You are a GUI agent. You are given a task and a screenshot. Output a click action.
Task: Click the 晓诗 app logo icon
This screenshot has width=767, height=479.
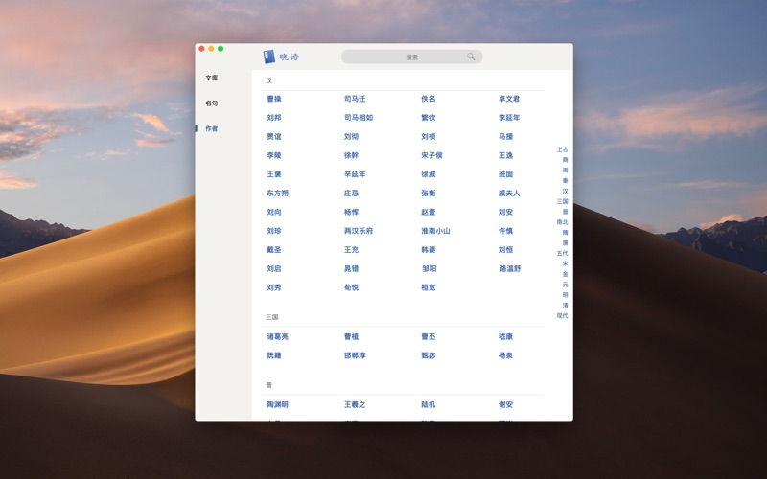click(269, 57)
